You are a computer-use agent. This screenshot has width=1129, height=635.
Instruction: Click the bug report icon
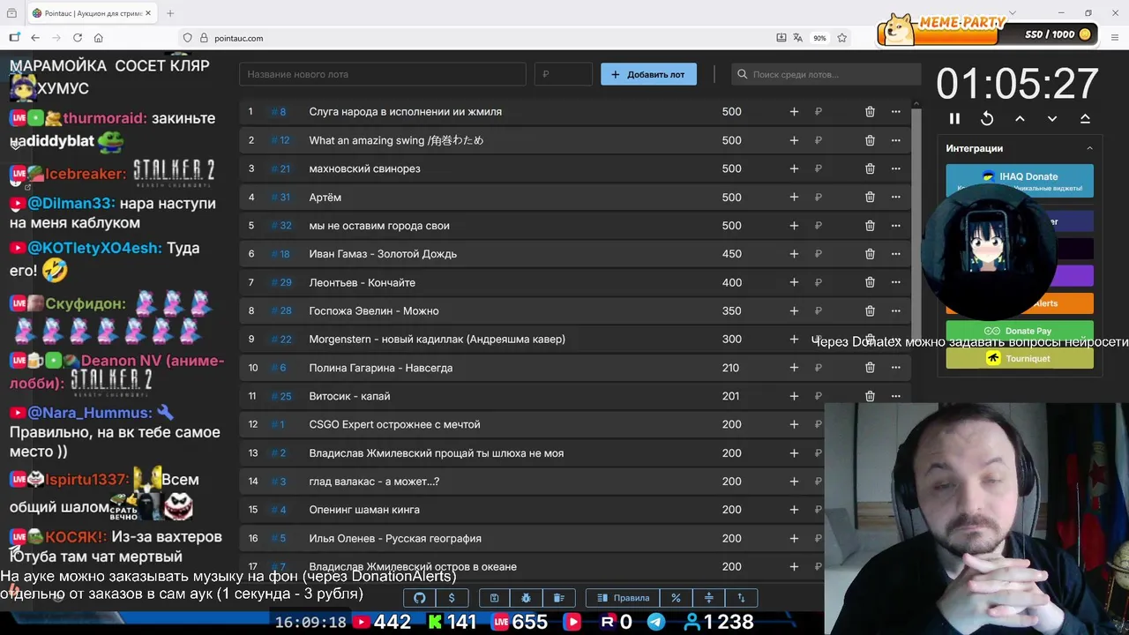click(x=527, y=598)
